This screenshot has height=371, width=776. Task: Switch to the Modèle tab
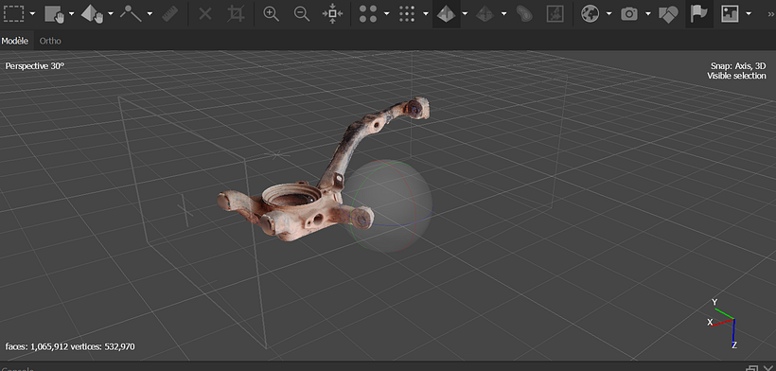15,41
